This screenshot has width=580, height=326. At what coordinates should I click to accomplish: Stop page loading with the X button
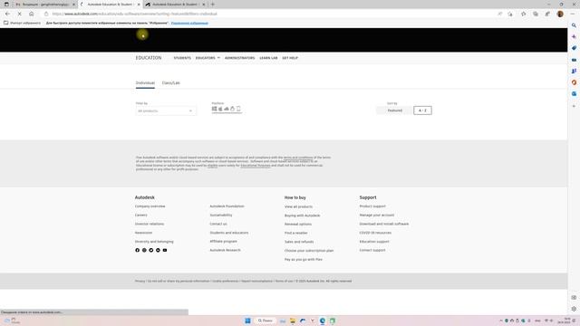tap(20, 14)
